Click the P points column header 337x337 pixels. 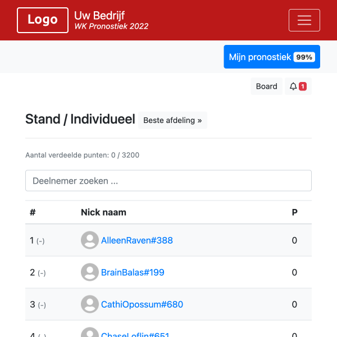tap(294, 212)
